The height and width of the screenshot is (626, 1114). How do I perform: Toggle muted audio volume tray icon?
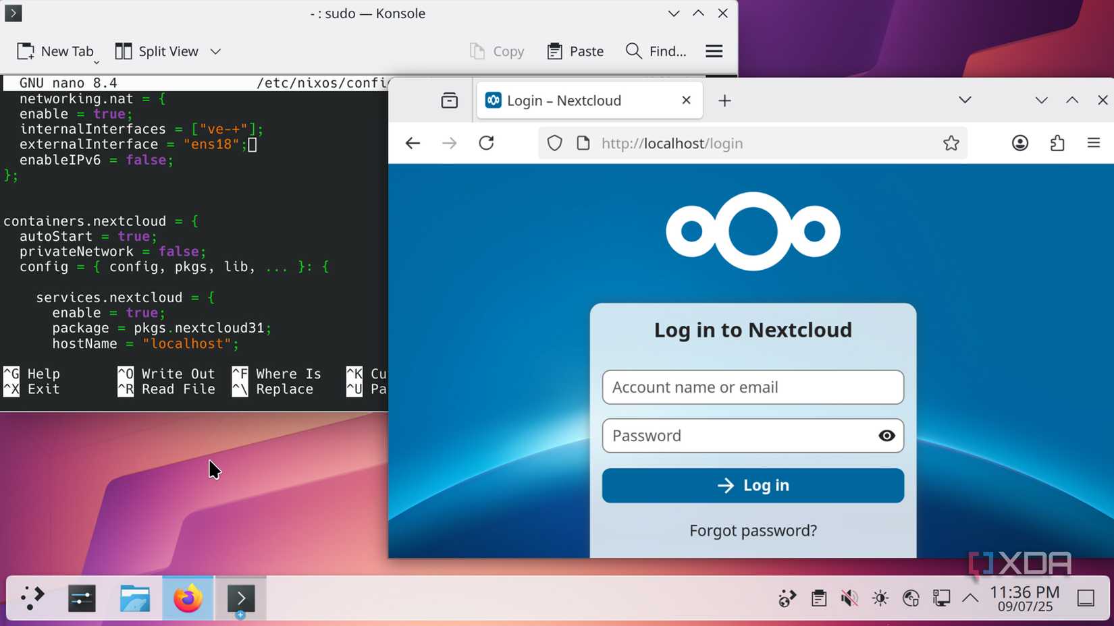click(849, 598)
